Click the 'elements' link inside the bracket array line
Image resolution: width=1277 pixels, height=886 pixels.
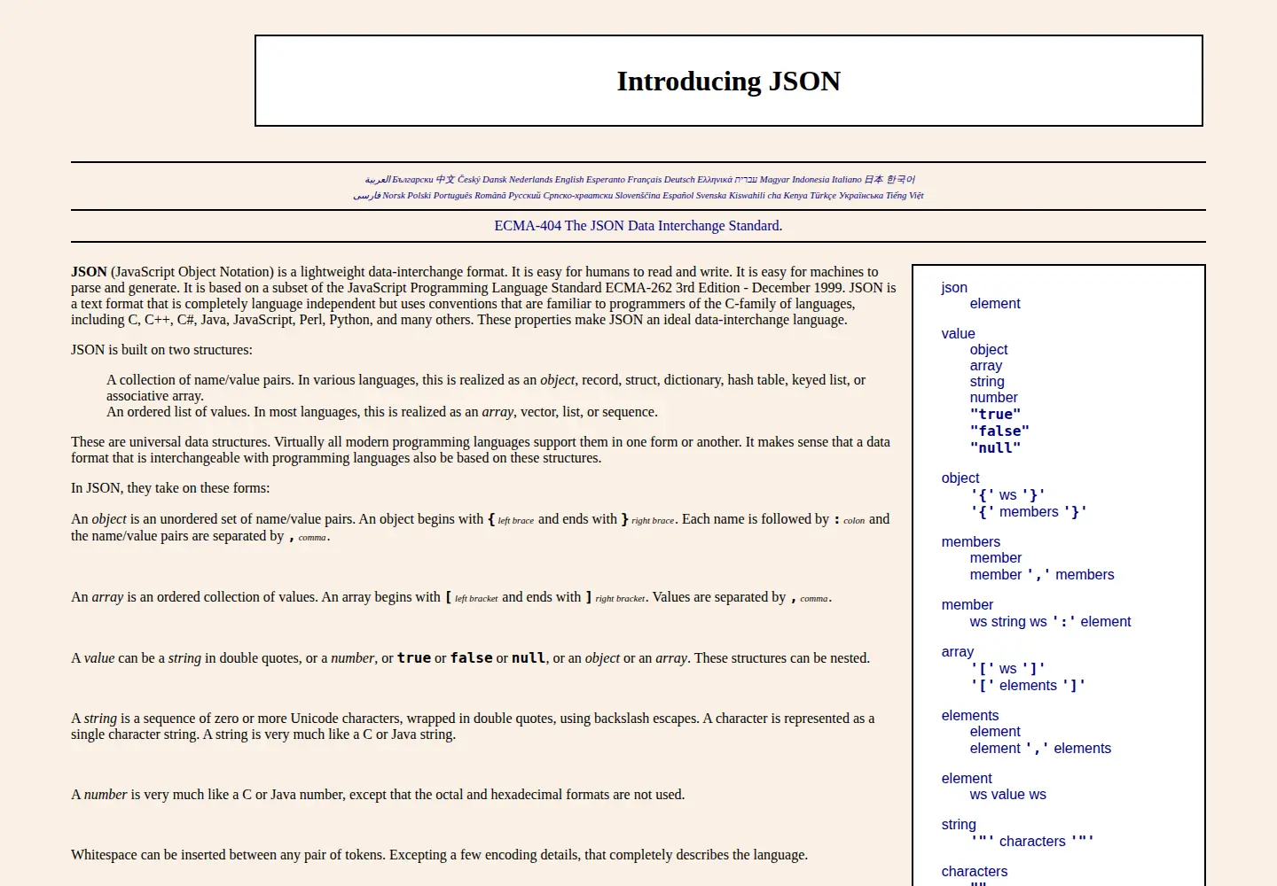(x=1028, y=686)
